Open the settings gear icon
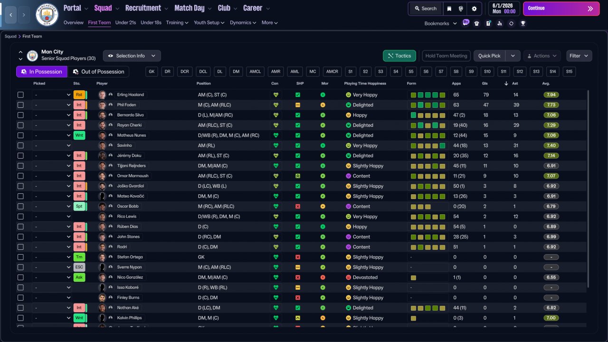Image resolution: width=608 pixels, height=342 pixels. [x=474, y=9]
